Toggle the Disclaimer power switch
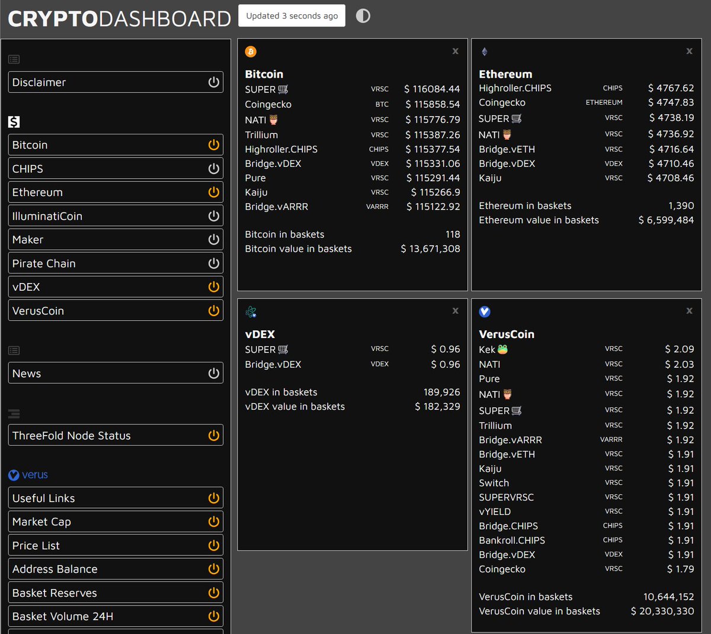 214,82
